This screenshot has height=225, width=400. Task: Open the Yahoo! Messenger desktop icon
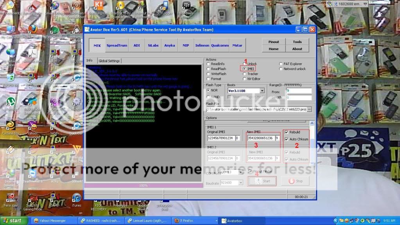click(33, 126)
